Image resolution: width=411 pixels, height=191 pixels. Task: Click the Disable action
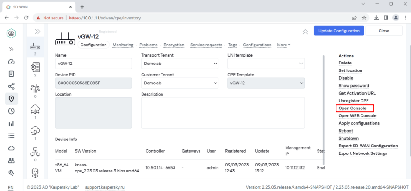coord(346,78)
